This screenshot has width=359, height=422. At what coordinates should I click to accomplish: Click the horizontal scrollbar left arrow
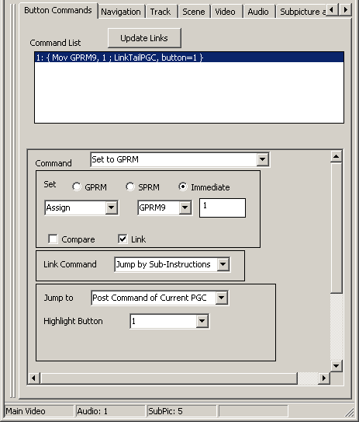click(x=33, y=378)
